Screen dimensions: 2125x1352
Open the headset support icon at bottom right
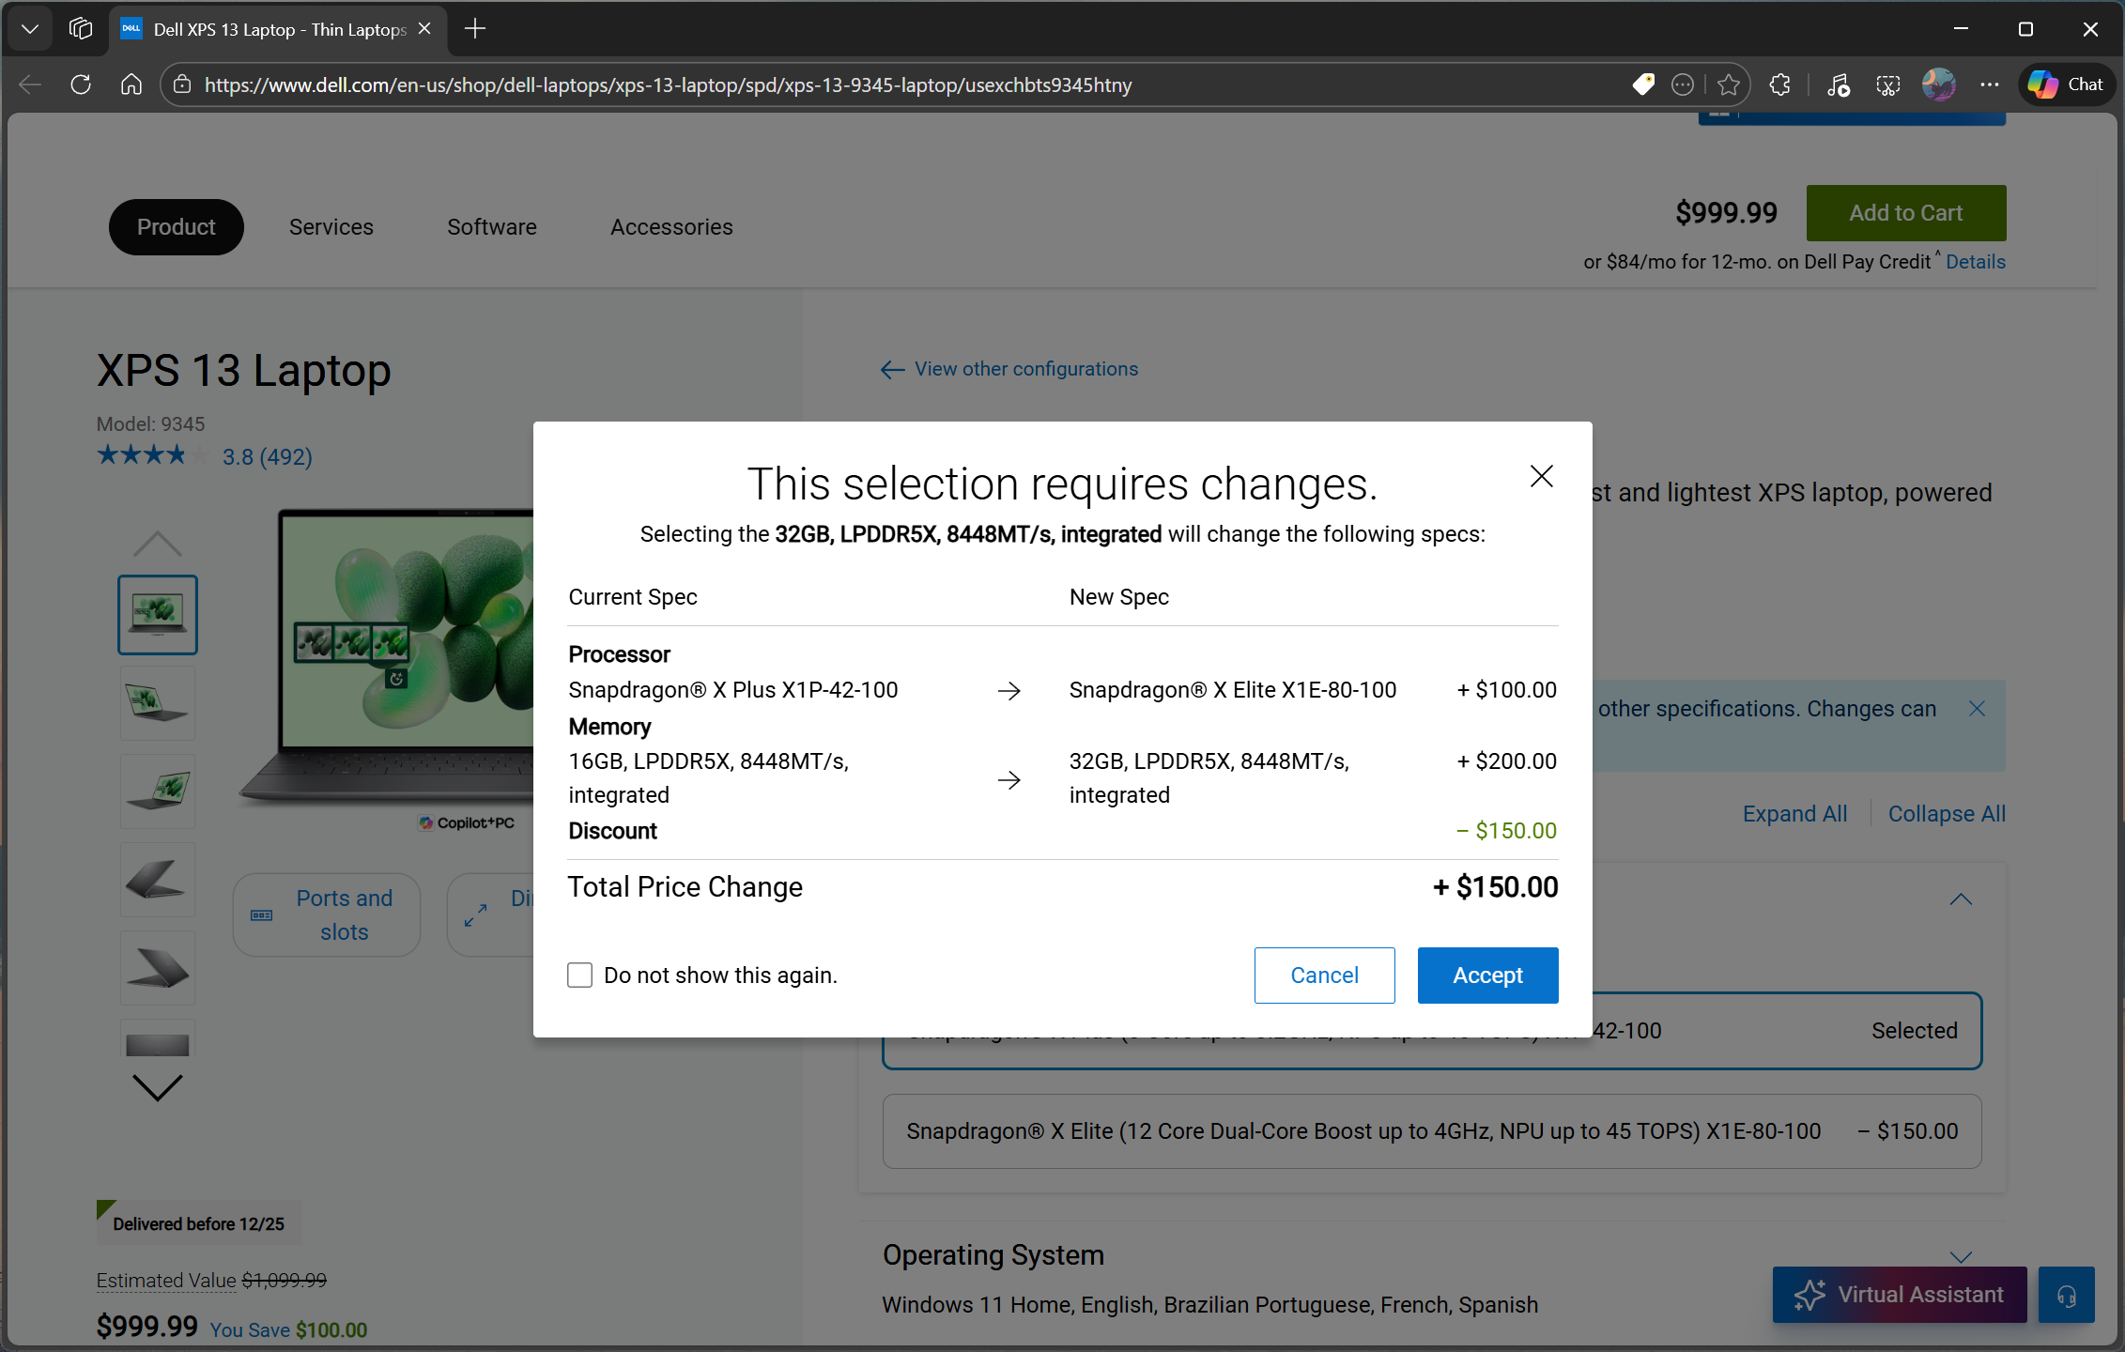coord(2066,1295)
